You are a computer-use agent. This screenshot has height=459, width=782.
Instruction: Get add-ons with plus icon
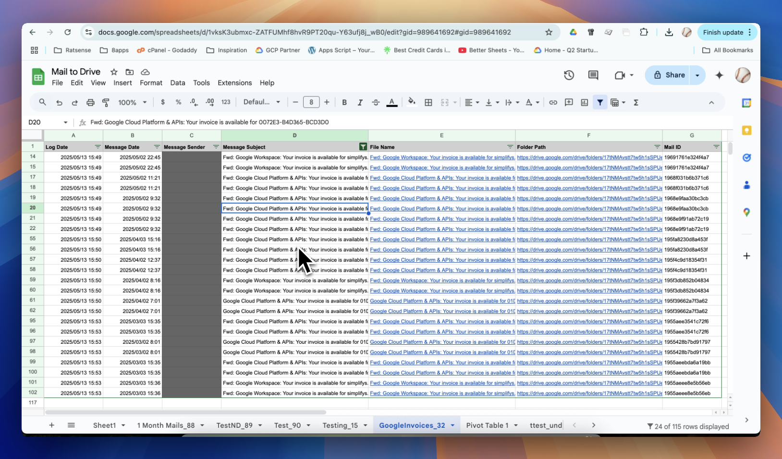pyautogui.click(x=746, y=256)
